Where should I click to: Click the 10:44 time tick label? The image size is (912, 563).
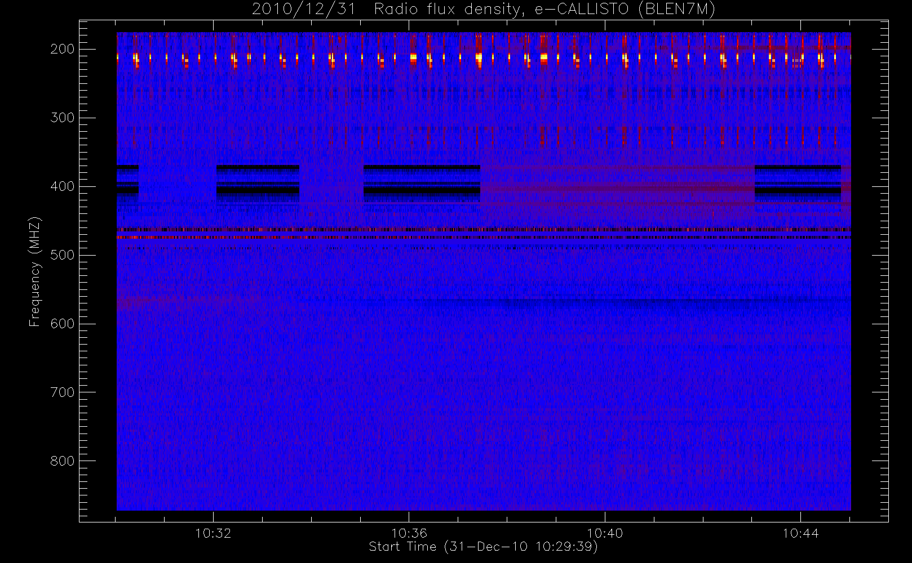point(800,533)
